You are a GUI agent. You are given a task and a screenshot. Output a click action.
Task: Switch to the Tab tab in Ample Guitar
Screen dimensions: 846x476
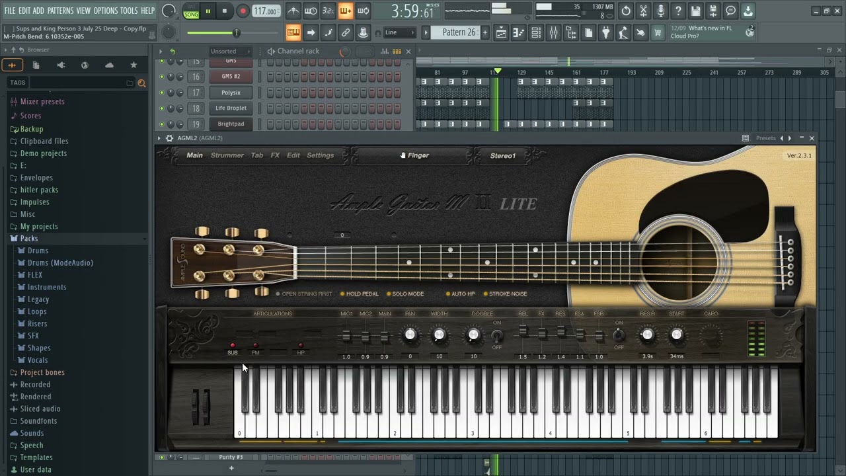tap(257, 156)
